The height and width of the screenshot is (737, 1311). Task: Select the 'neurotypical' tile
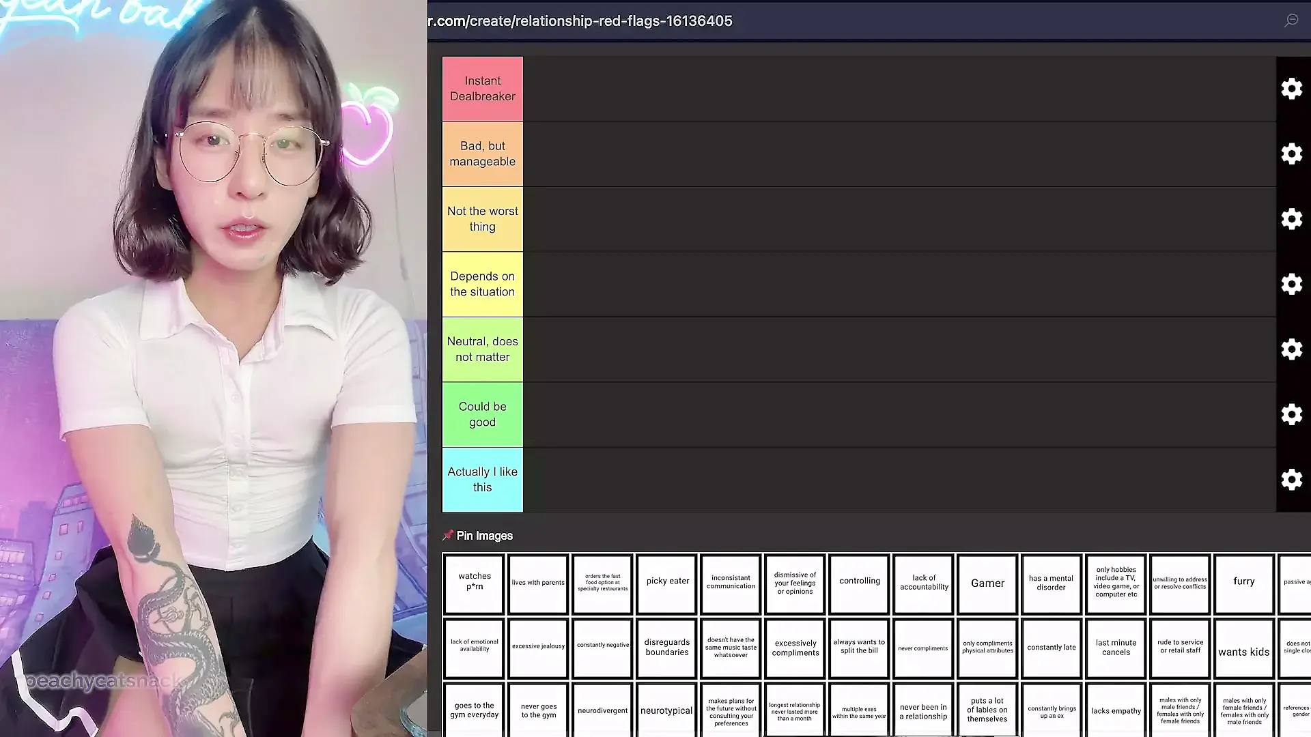666,710
